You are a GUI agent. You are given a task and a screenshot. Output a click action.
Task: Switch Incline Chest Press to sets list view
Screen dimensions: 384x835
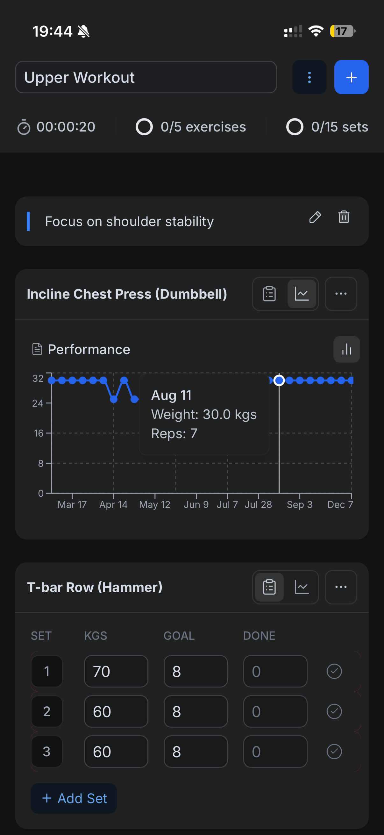[x=269, y=294]
